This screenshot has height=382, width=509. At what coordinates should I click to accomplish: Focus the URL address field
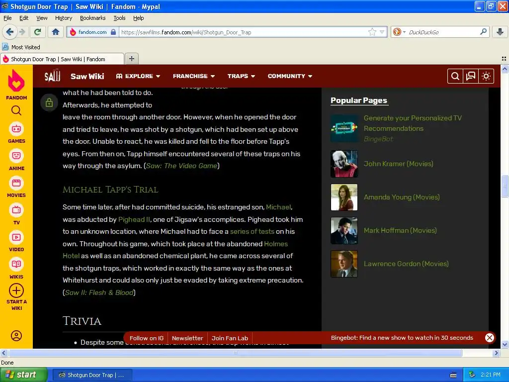point(244,32)
